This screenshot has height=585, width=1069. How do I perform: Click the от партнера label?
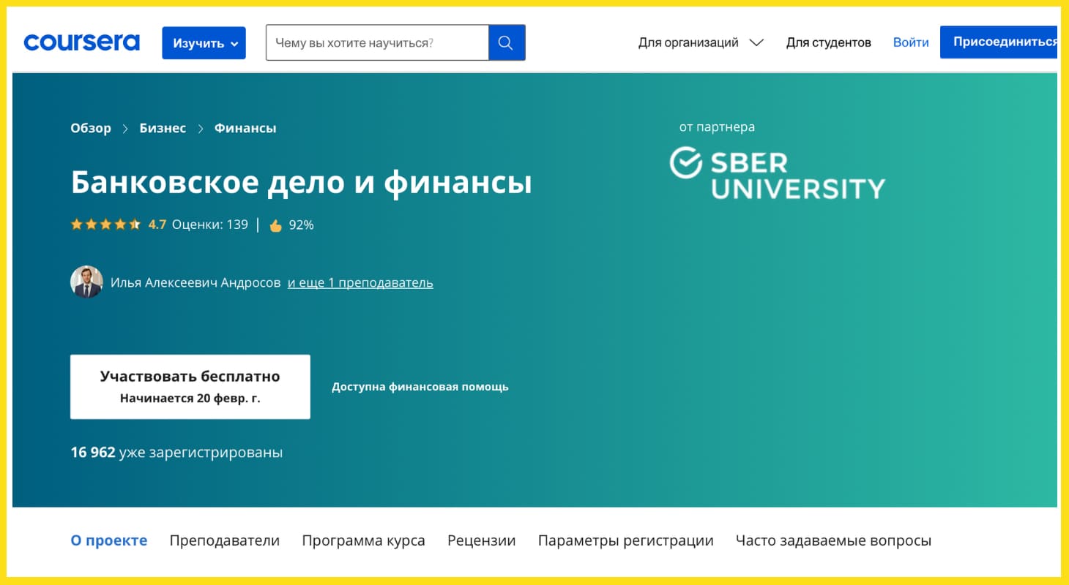[717, 127]
